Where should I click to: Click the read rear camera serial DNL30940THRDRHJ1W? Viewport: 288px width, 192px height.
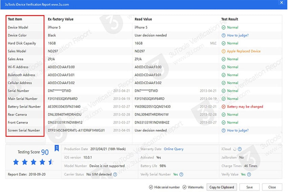click(x=151, y=115)
